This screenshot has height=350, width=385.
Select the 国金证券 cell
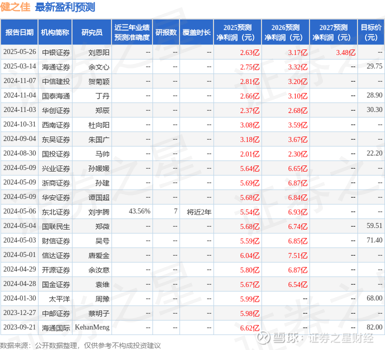click(x=56, y=284)
